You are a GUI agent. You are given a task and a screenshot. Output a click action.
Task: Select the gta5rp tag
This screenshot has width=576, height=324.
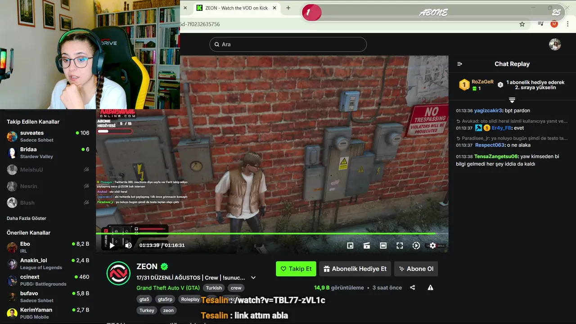165,299
